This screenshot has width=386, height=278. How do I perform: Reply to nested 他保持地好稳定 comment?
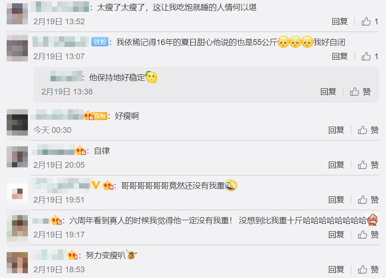[x=328, y=91]
